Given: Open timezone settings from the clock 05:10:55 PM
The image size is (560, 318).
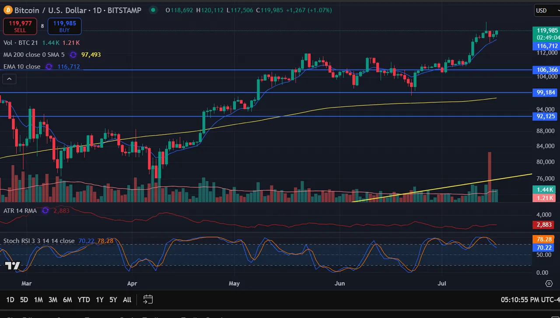Looking at the screenshot, I should (x=530, y=300).
